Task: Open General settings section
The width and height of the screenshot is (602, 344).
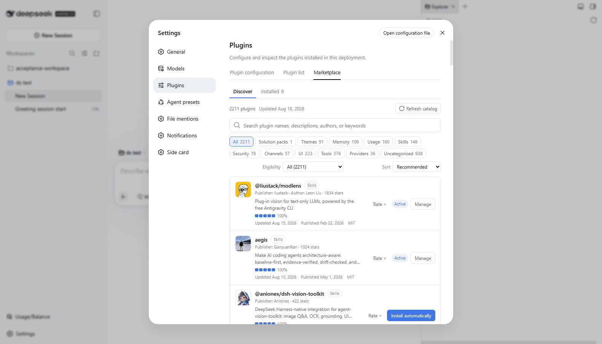Action: point(185,52)
